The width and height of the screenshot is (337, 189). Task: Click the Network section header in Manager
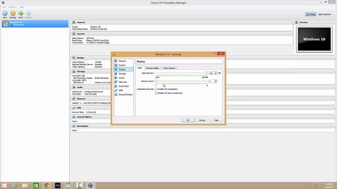click(81, 99)
